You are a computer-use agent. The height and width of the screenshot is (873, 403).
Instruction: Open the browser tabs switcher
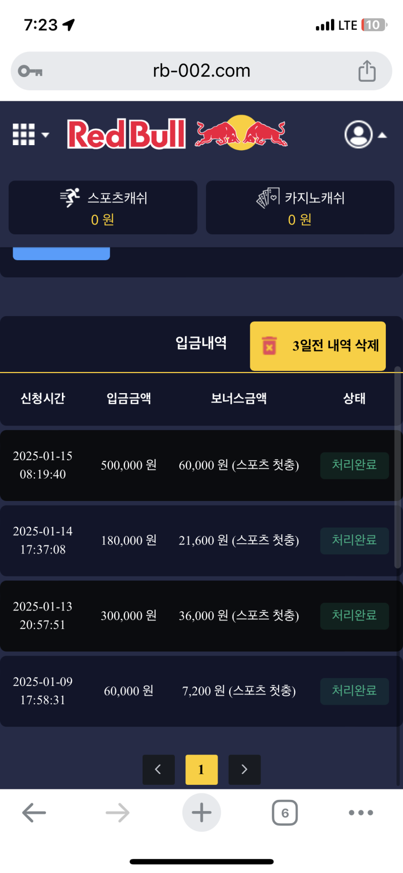(x=285, y=813)
